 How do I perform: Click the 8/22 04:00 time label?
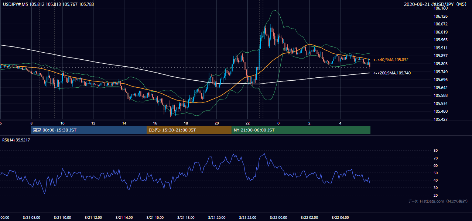(340, 217)
